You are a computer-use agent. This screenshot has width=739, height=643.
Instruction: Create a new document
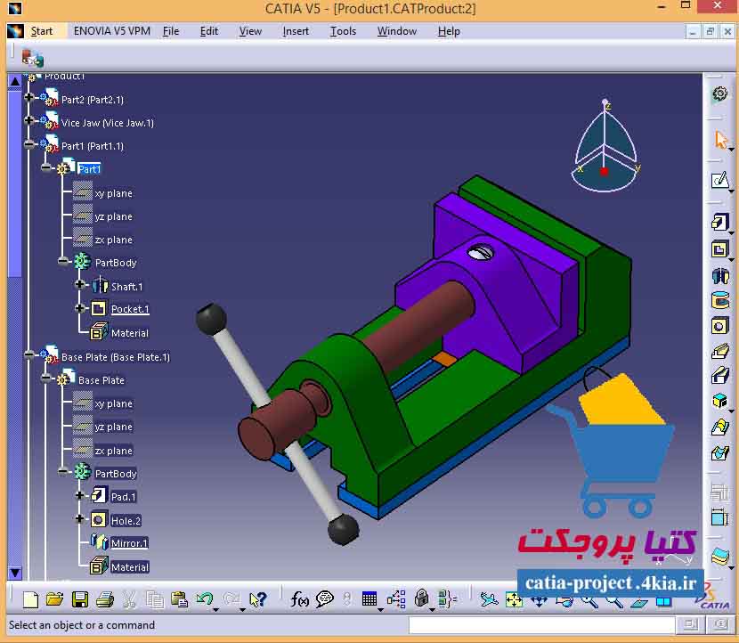pyautogui.click(x=30, y=599)
